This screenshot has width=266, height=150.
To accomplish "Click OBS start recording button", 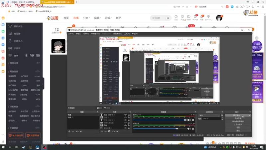I will [238, 118].
